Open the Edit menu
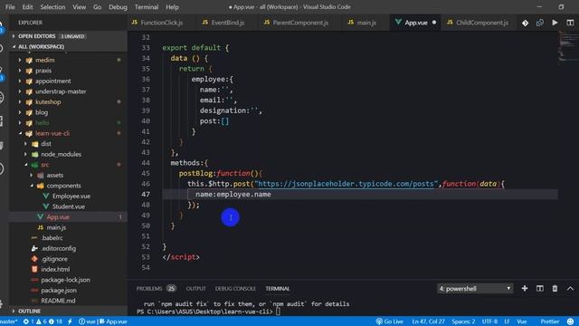The image size is (579, 326). (x=27, y=7)
